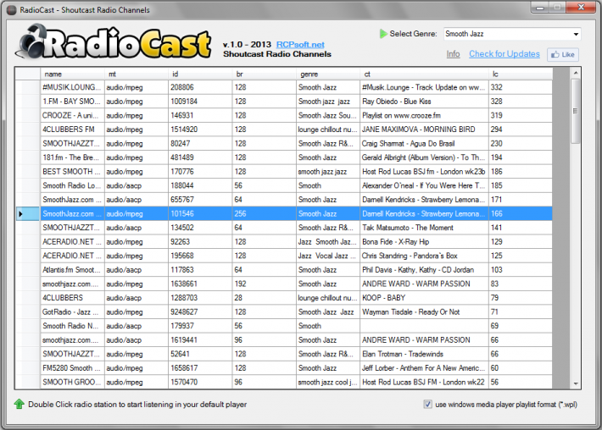The width and height of the screenshot is (602, 430).
Task: Select the BEST SMOOTH station
Action: click(72, 172)
